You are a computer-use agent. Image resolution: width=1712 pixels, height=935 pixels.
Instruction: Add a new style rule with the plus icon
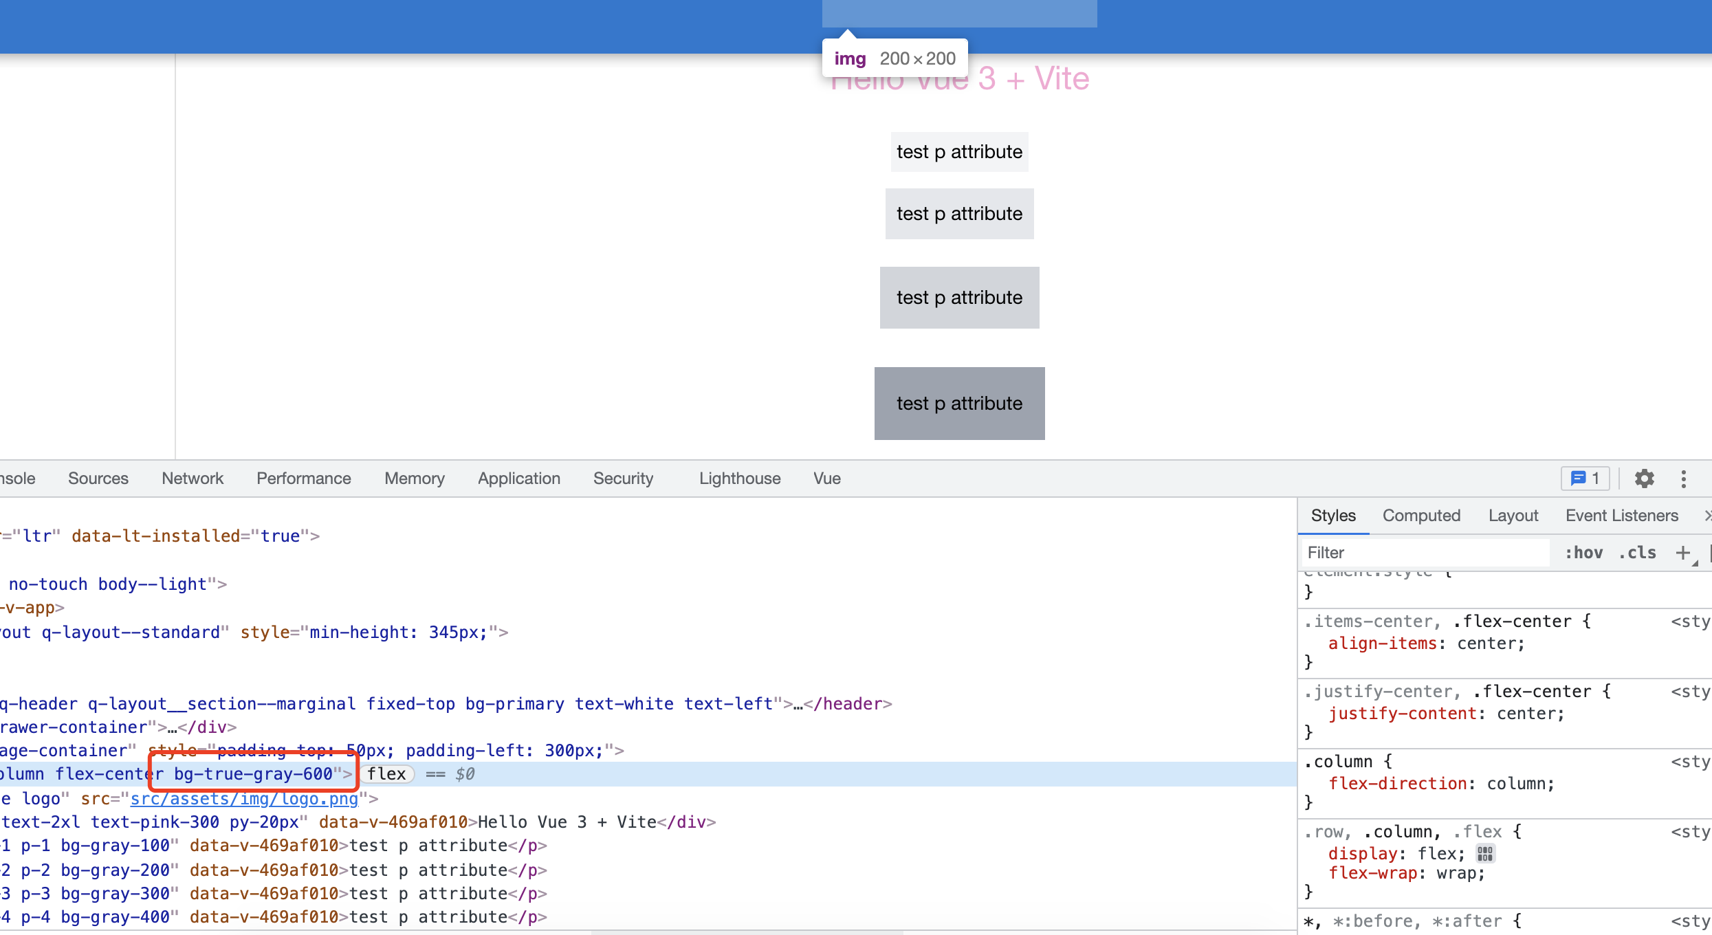point(1683,552)
